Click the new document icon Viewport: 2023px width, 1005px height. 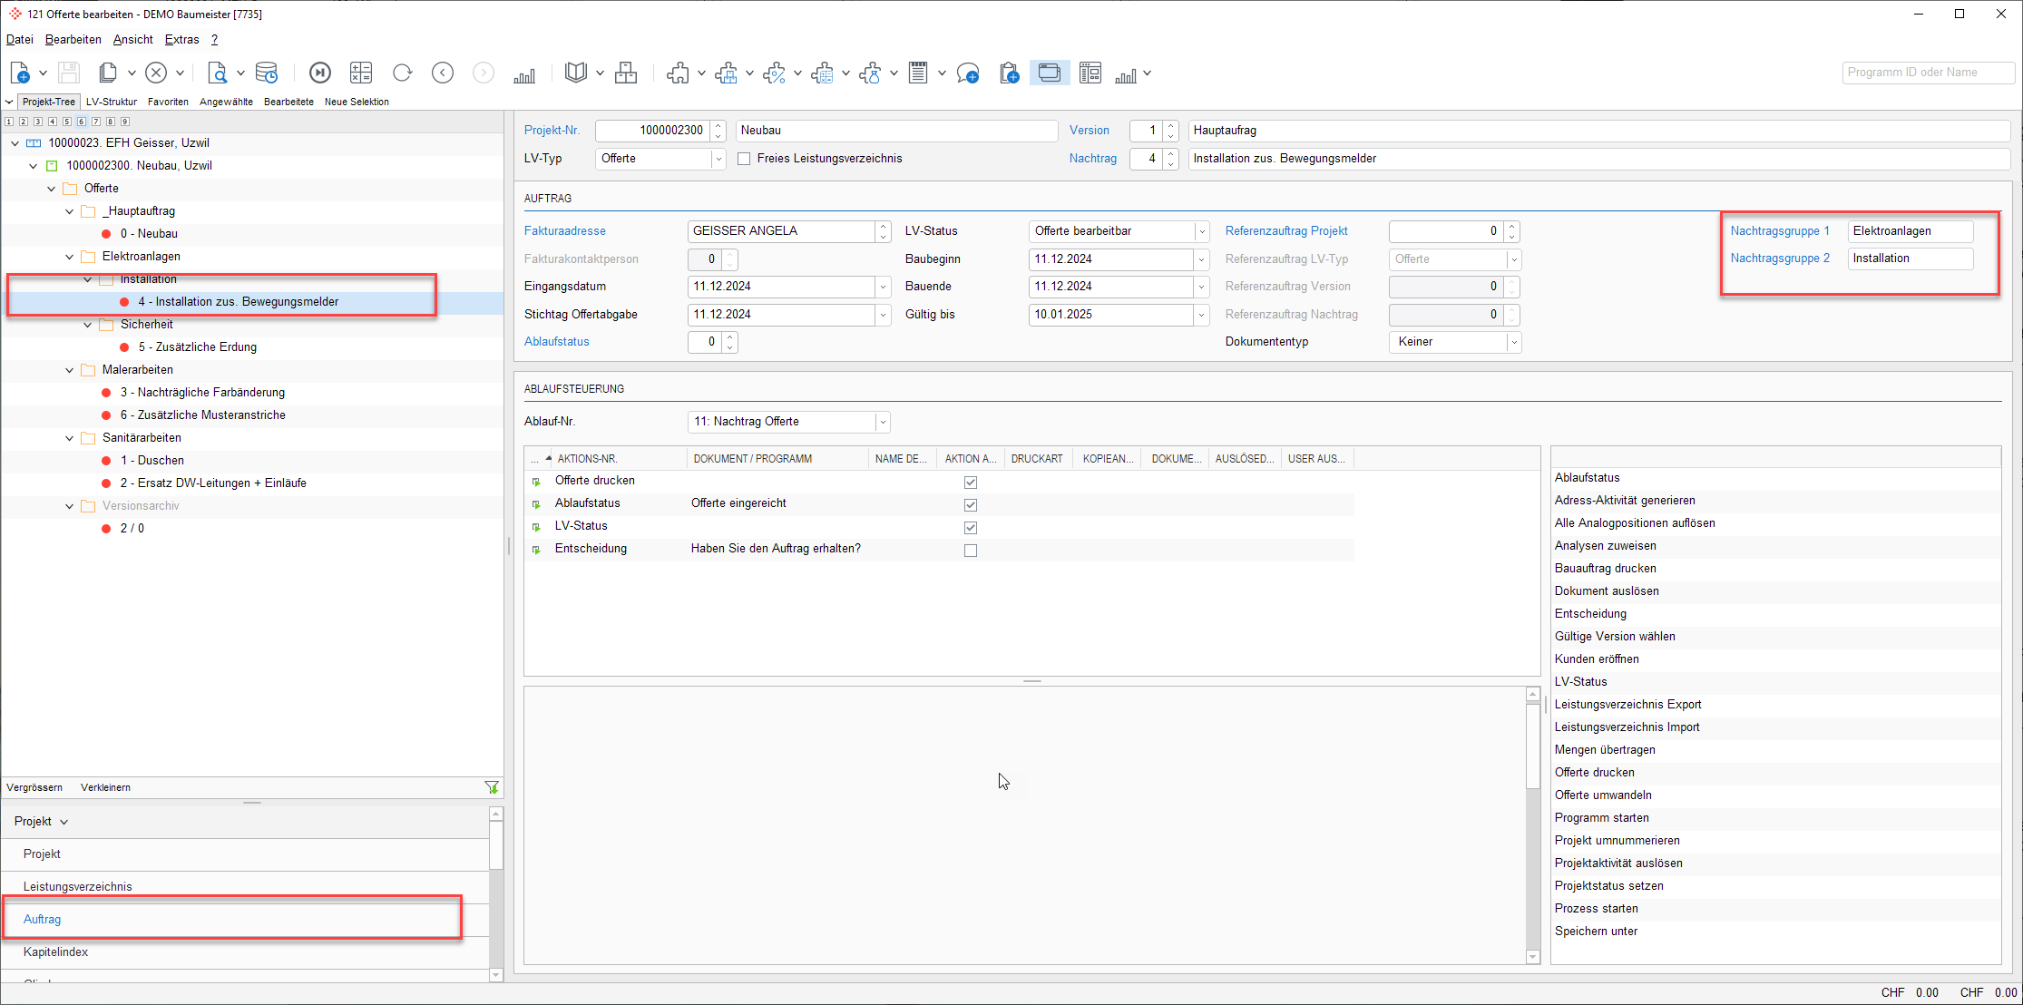(20, 73)
